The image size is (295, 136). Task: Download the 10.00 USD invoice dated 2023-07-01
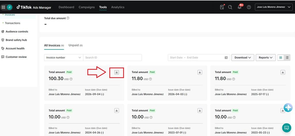coord(200,110)
